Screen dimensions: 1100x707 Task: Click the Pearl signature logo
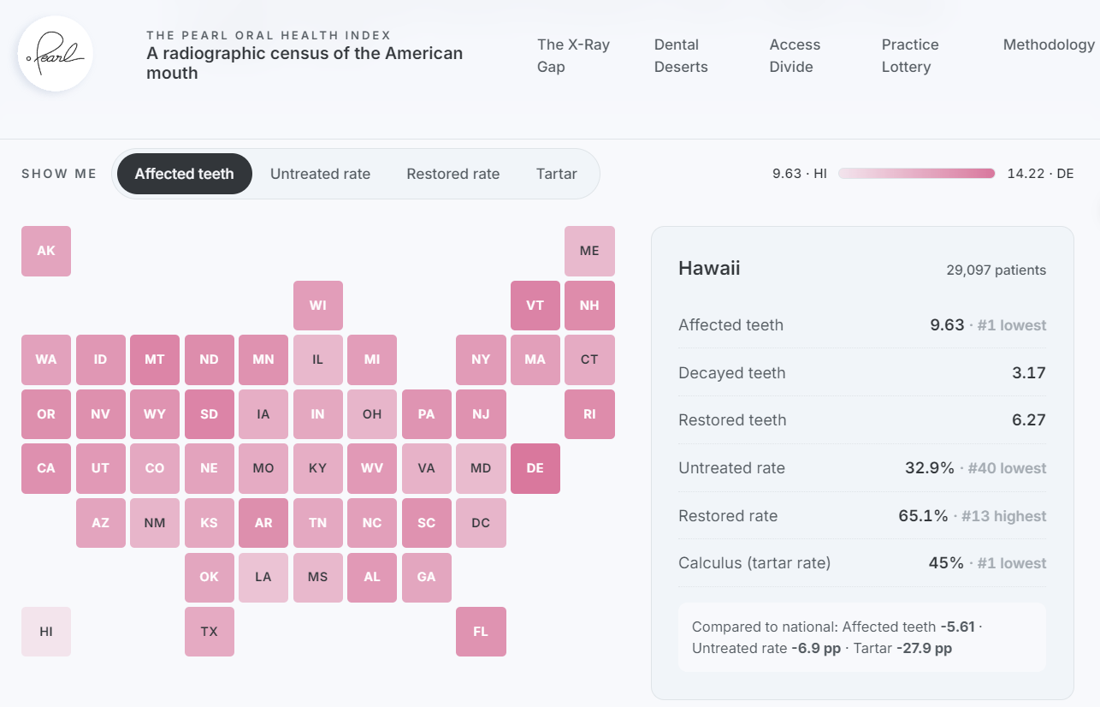pyautogui.click(x=55, y=53)
